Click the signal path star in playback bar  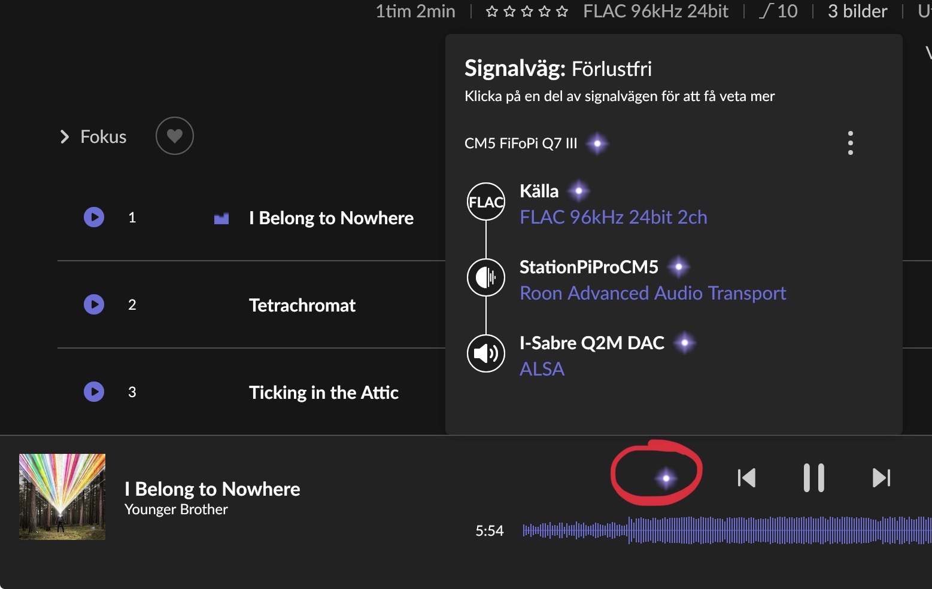(x=666, y=478)
